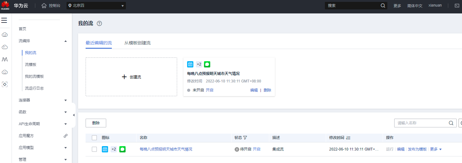Open the cloud shell terminal icon
This screenshot has width=462, height=163.
tap(457, 6)
